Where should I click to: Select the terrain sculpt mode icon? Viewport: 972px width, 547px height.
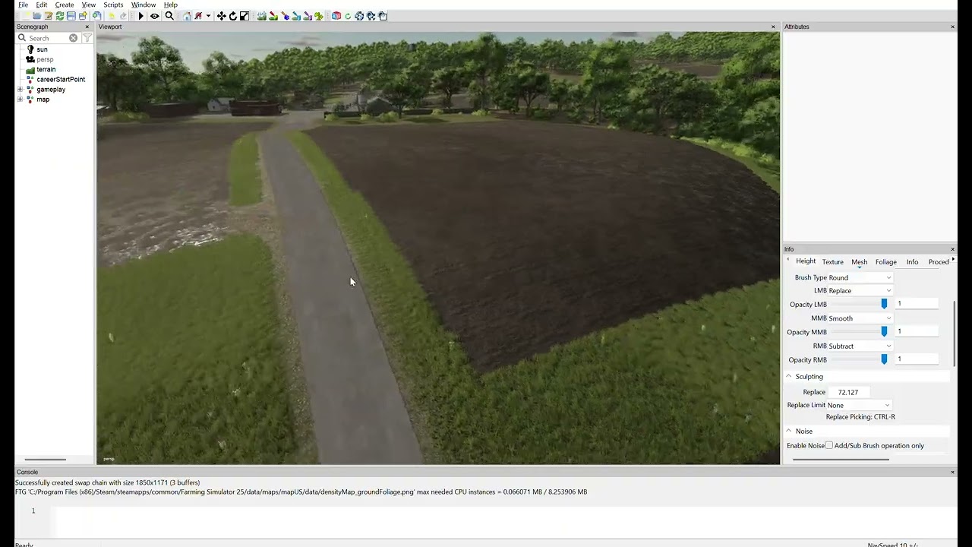click(262, 16)
